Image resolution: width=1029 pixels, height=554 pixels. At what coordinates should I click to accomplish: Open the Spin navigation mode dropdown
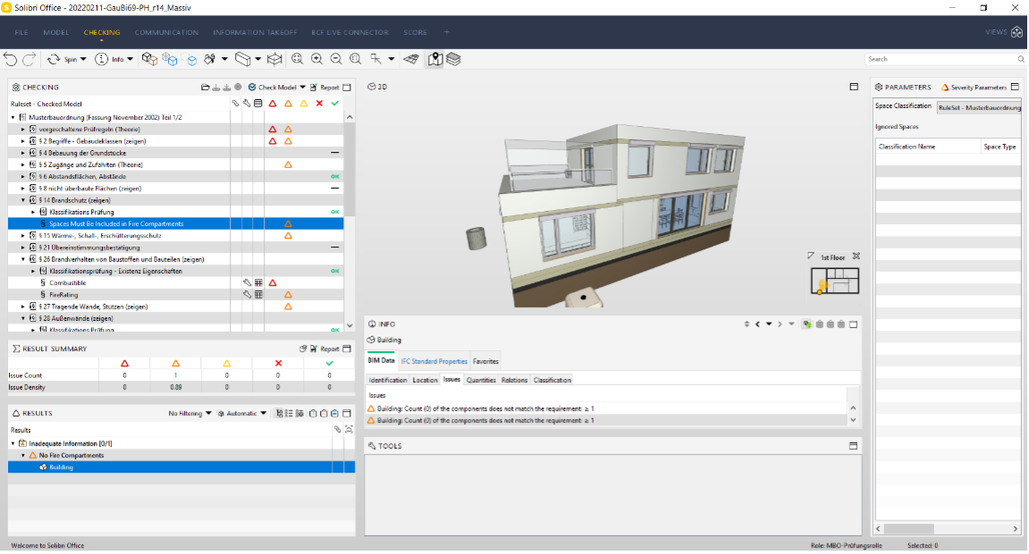click(x=67, y=59)
